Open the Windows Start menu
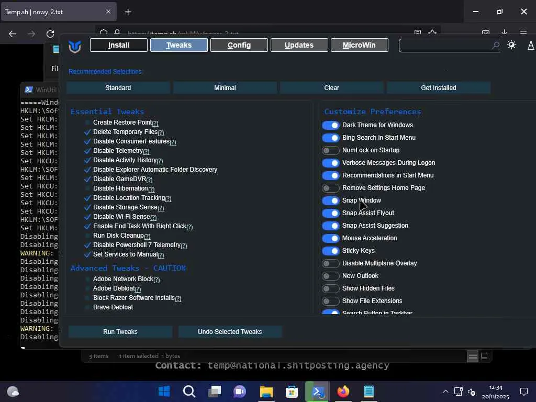The height and width of the screenshot is (402, 536). pos(164,392)
